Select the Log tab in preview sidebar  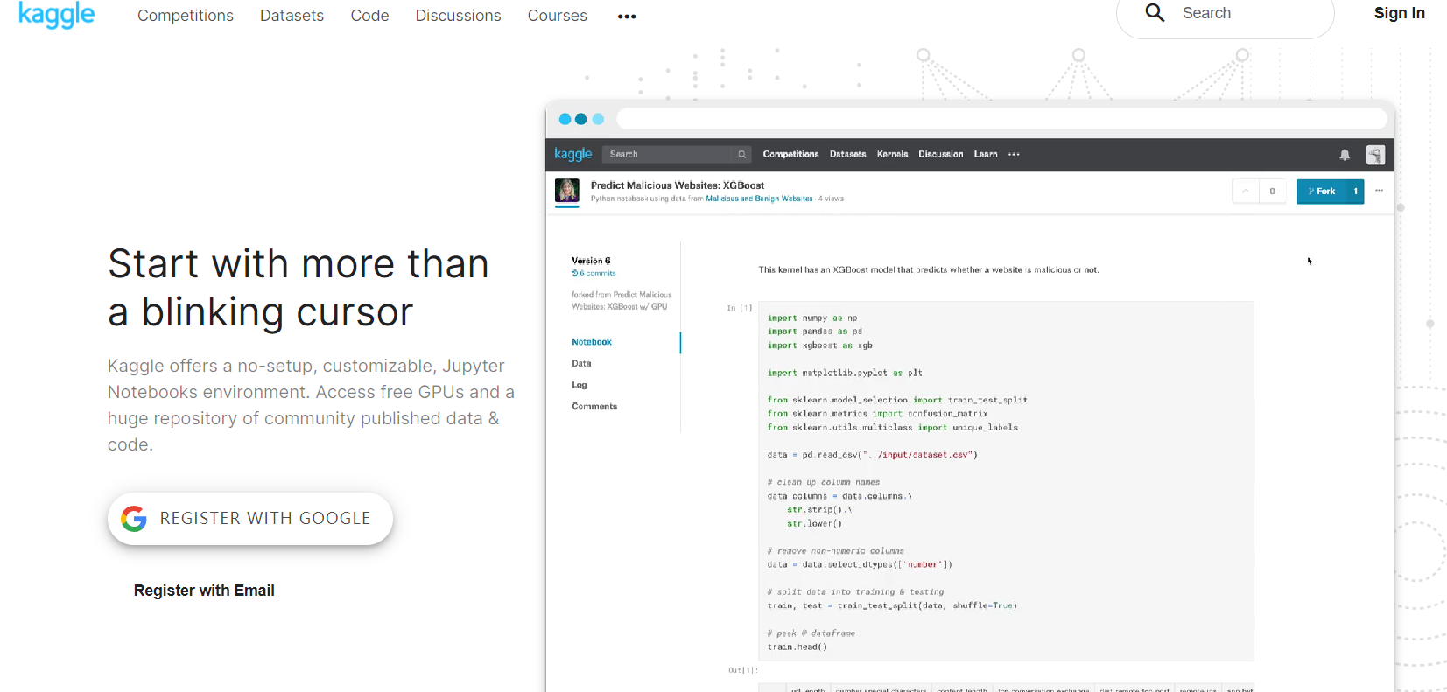pos(580,385)
